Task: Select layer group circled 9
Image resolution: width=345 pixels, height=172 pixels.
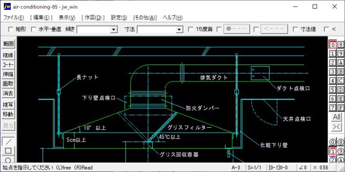Action: coord(341,151)
